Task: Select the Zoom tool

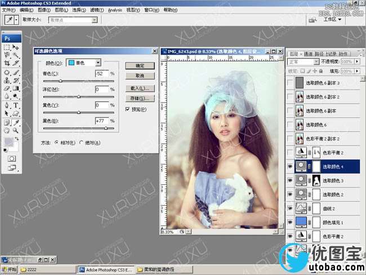Action: [x=16, y=130]
